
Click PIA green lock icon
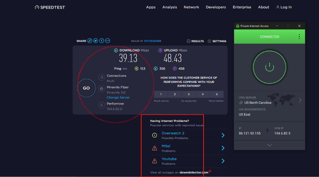click(237, 26)
